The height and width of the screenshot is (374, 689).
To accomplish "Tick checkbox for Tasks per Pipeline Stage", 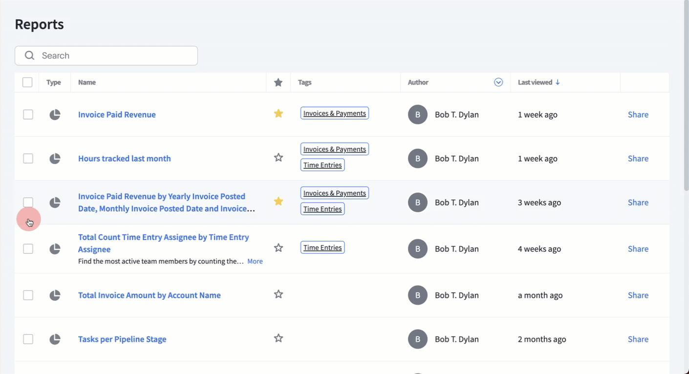I will tap(28, 339).
